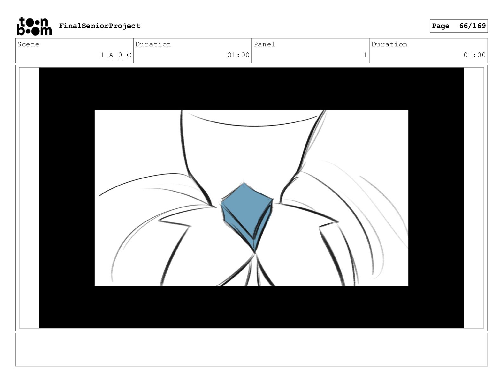
Task: Click the Scene label
Action: (28, 44)
